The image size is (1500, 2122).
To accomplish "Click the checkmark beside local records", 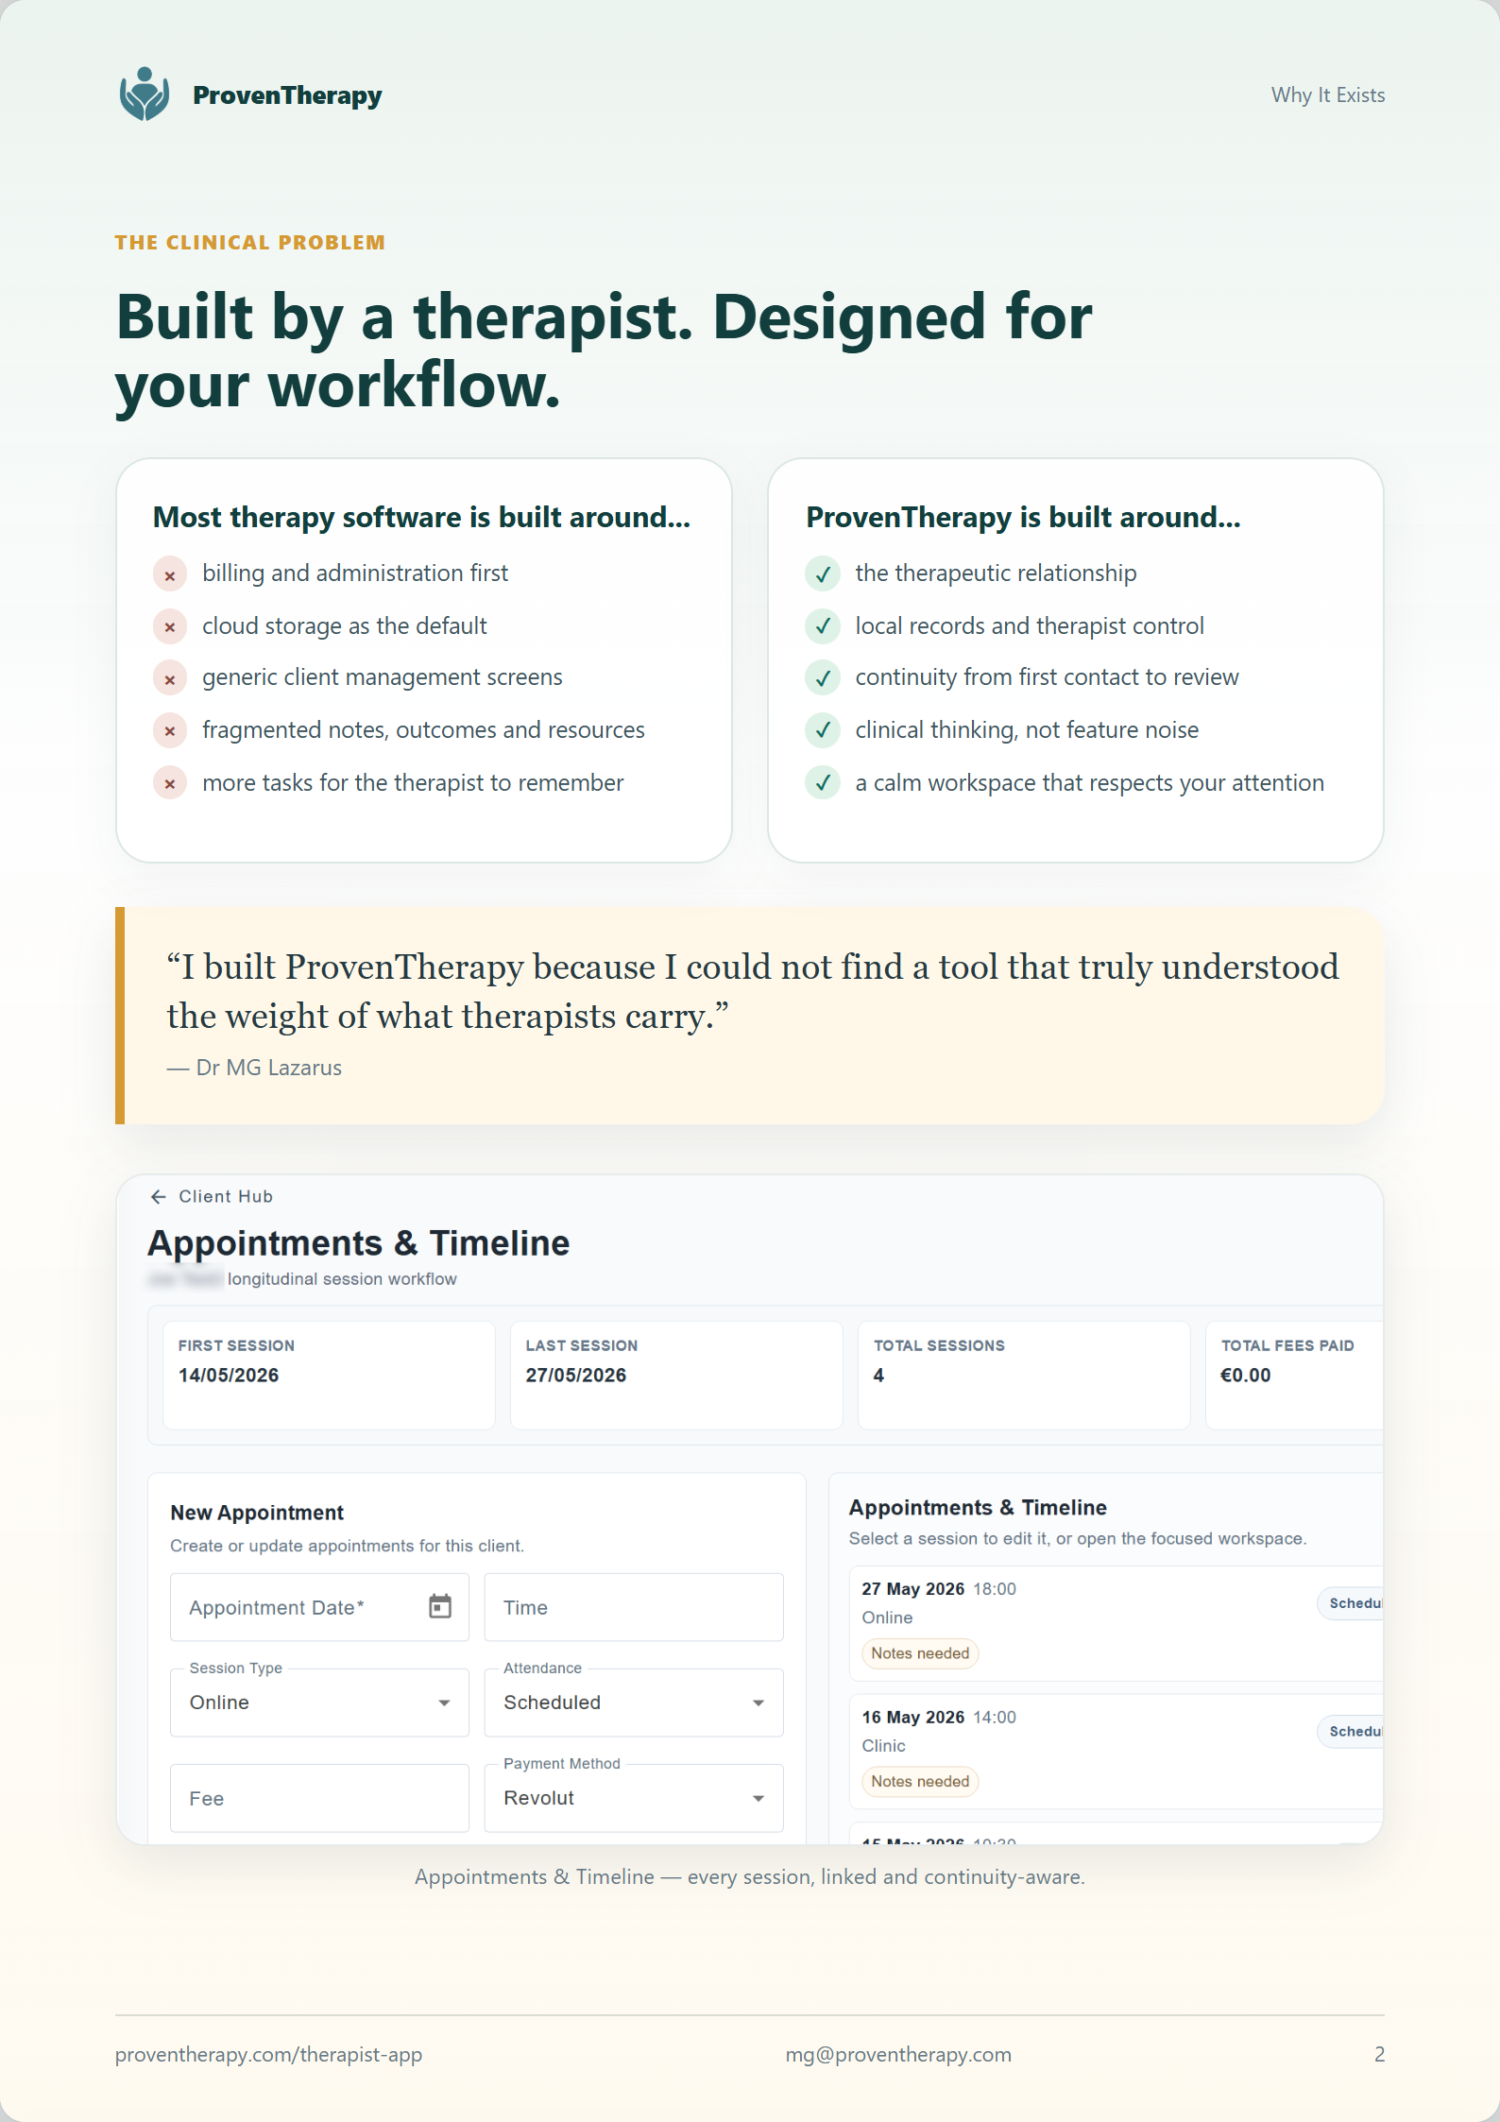I will point(823,626).
